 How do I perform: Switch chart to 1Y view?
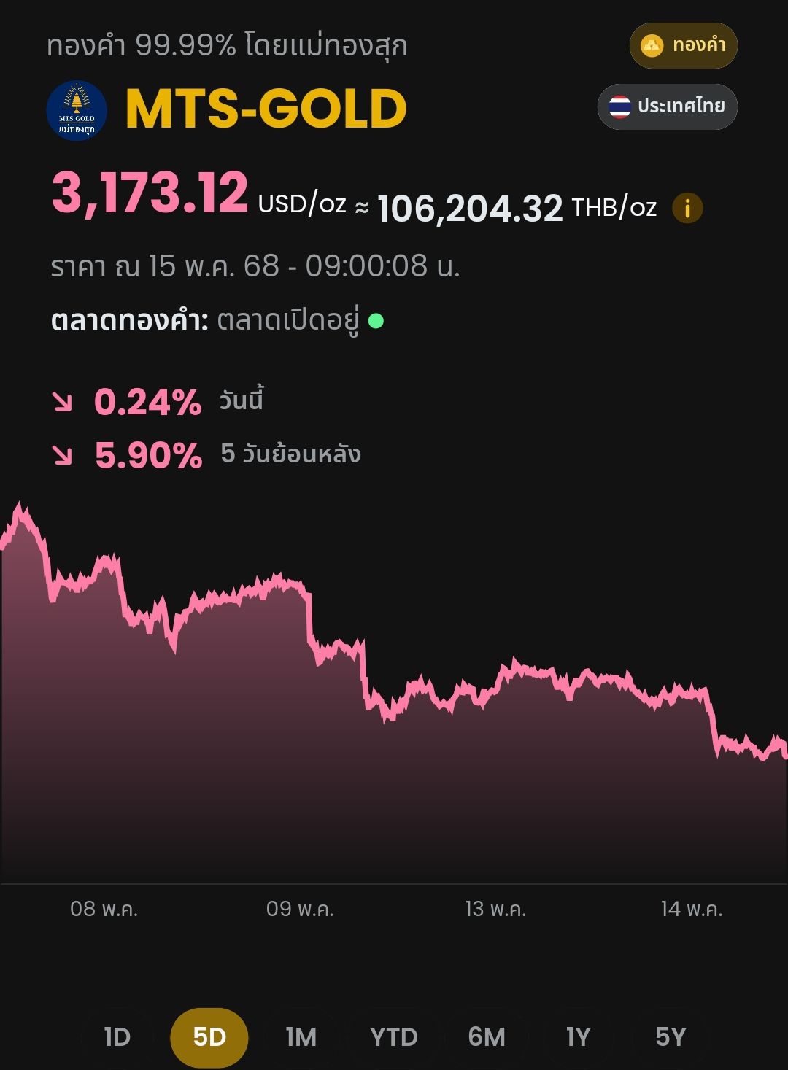tap(578, 1036)
